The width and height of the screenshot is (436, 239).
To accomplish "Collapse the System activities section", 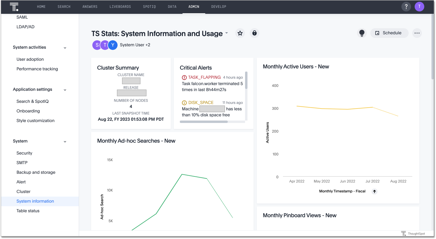I will pos(65,47).
